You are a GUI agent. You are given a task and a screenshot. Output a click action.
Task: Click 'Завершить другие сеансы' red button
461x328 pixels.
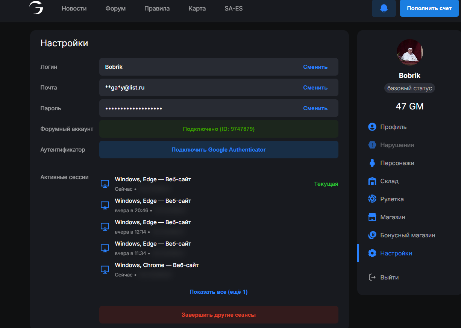(x=218, y=315)
